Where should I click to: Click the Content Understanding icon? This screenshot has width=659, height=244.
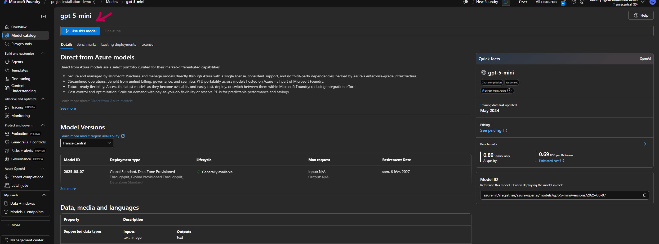click(x=7, y=88)
